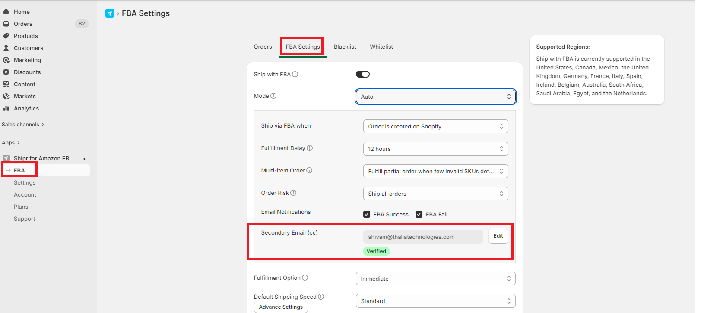Click the Shipr app icon in header
Viewport: 701px width, 313px height.
pyautogui.click(x=110, y=13)
